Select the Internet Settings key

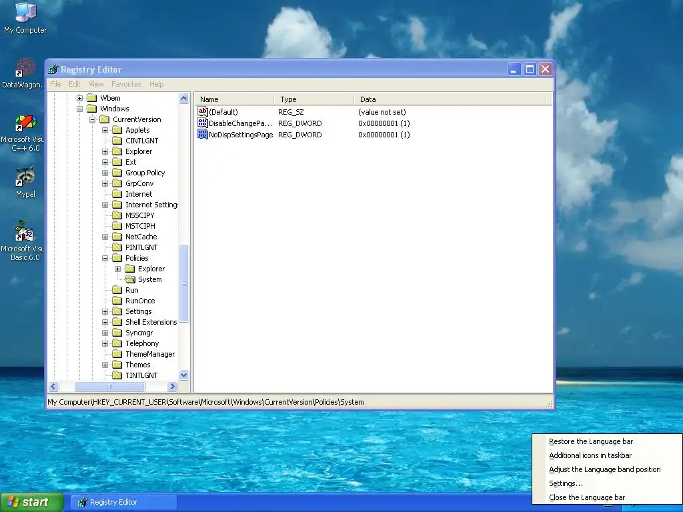151,205
